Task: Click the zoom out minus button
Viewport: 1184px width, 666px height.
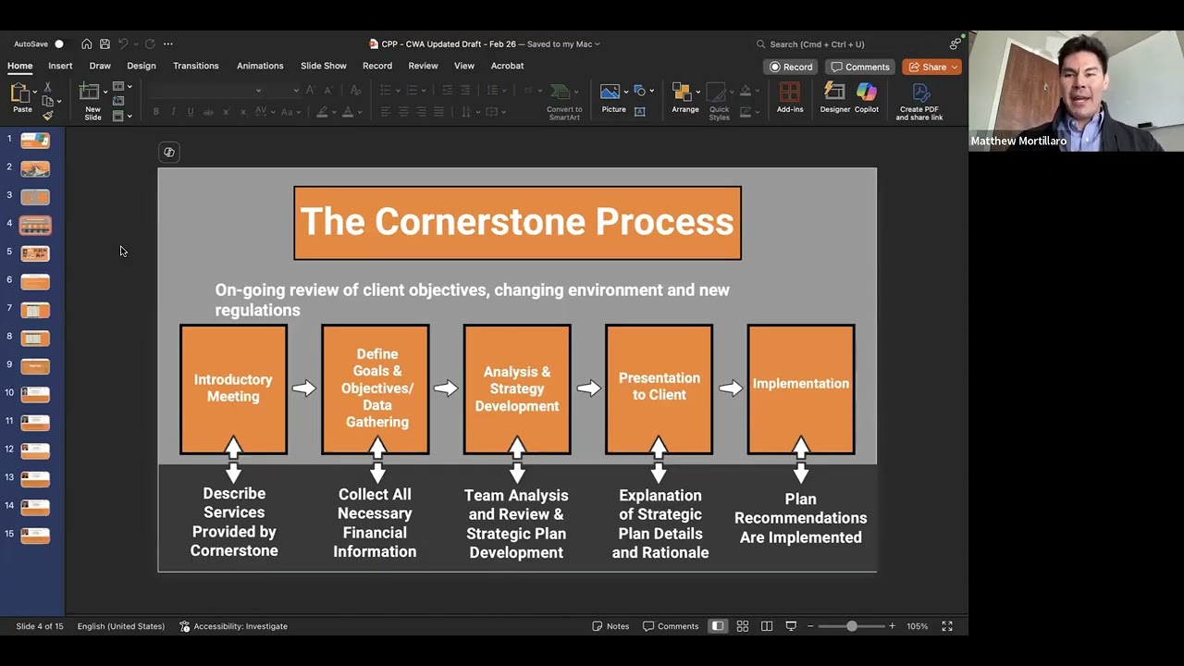Action: pyautogui.click(x=810, y=626)
